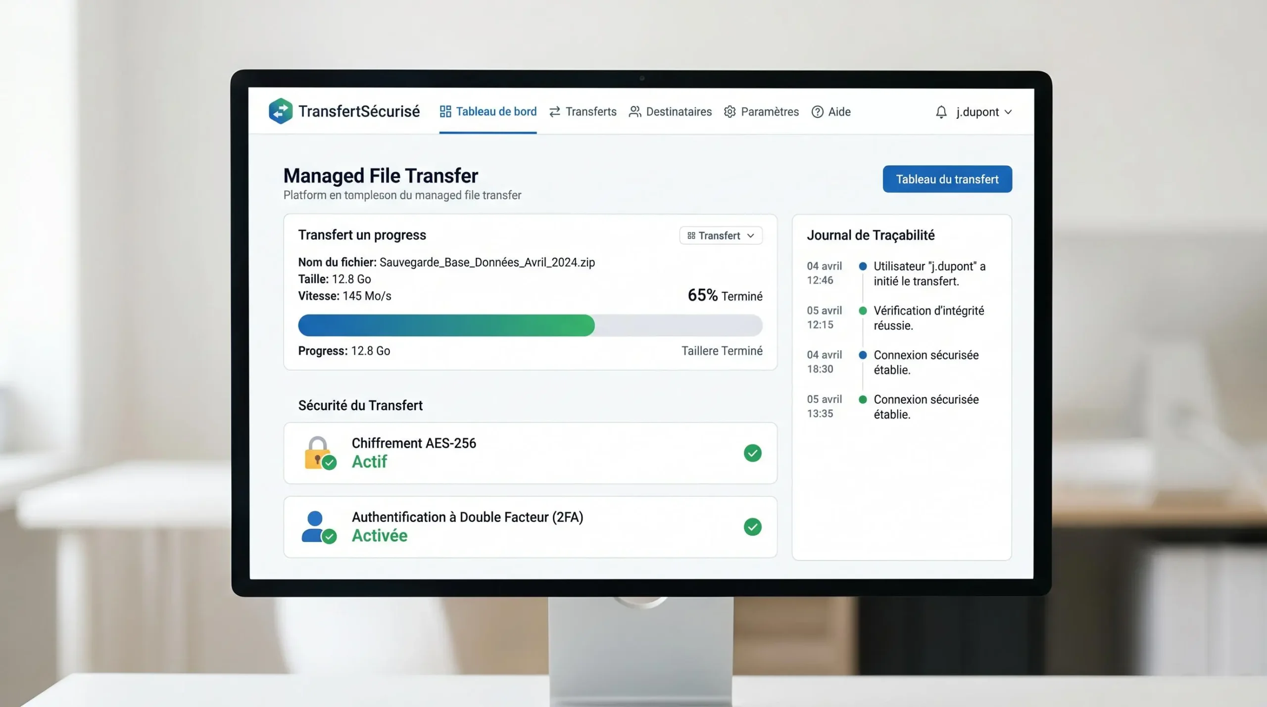Click the j.dupont username
The image size is (1267, 707).
977,112
